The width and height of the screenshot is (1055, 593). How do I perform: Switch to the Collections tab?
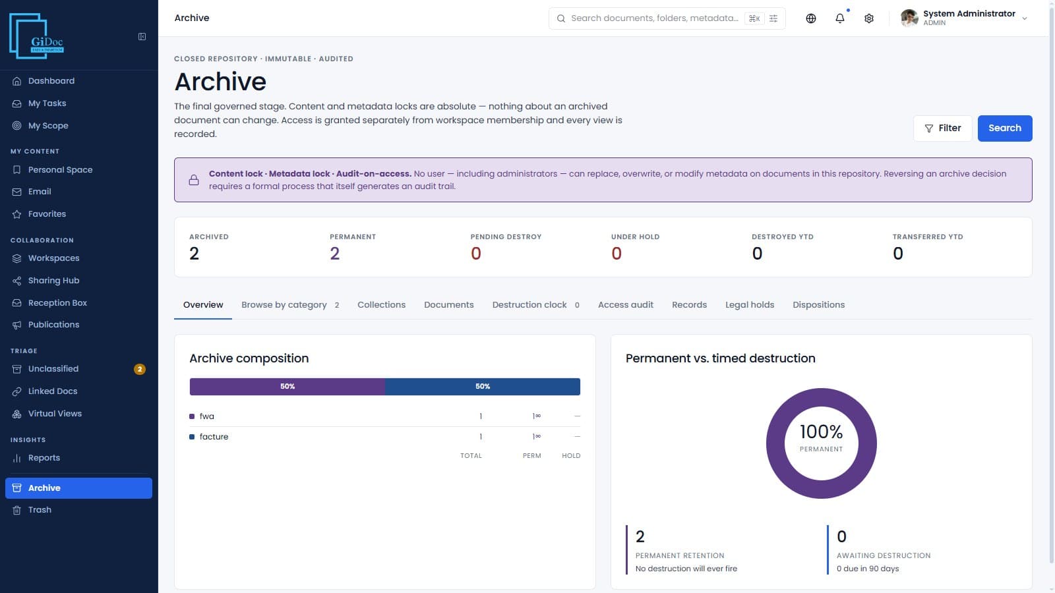[381, 305]
